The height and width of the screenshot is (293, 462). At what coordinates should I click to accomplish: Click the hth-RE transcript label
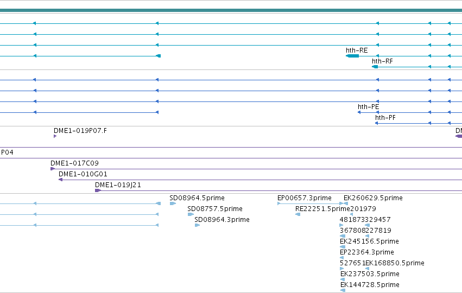[x=357, y=50]
